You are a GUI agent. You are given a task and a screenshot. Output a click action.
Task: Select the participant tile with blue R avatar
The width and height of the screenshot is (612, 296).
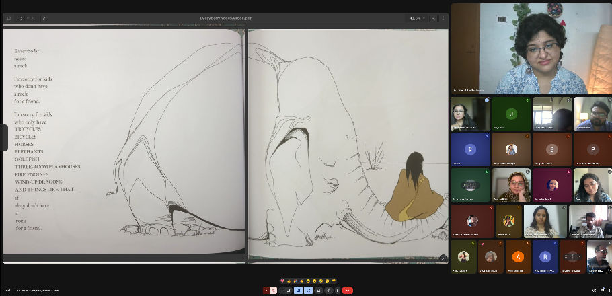[545, 256]
